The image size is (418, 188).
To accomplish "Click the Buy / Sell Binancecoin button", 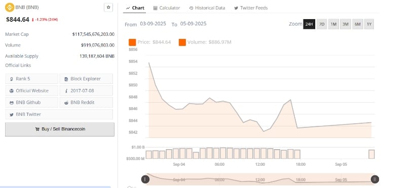I will (x=60, y=129).
